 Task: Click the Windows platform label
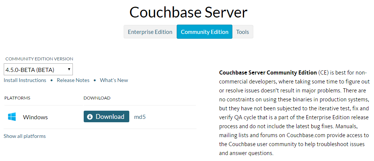coord(35,117)
